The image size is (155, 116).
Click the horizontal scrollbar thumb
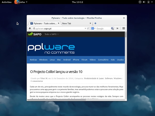(x=57, y=100)
